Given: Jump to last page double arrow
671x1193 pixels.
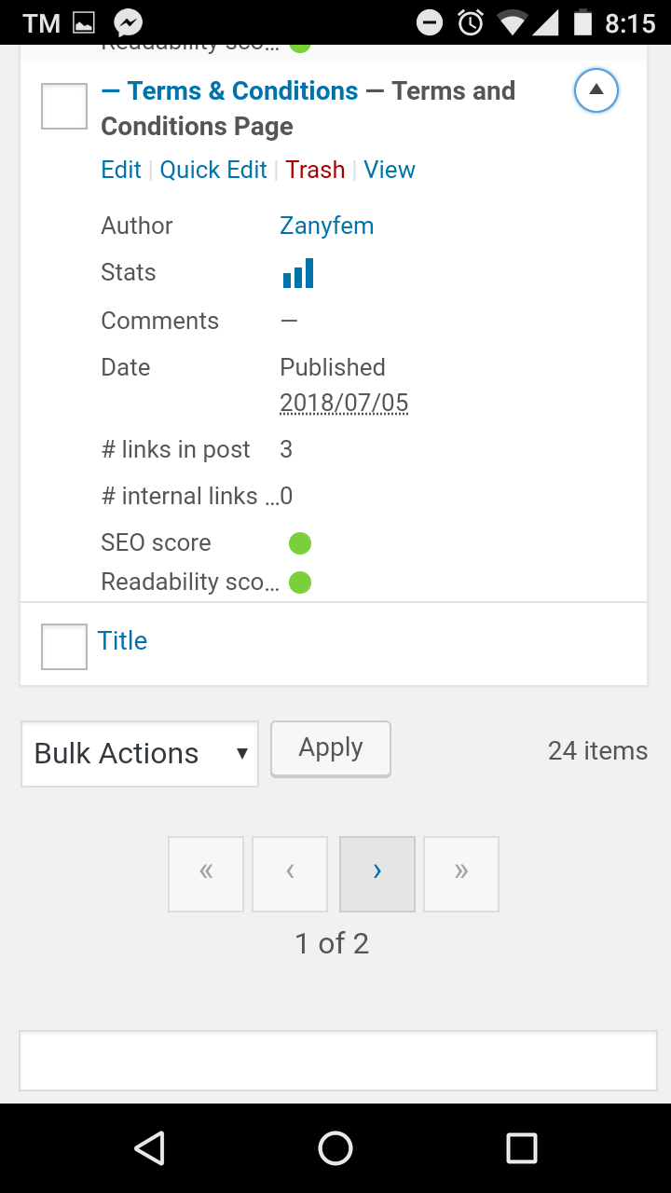Looking at the screenshot, I should [x=461, y=873].
